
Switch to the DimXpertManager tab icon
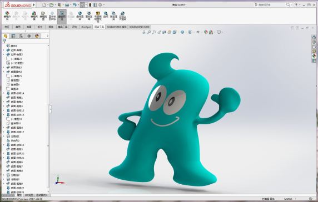click(29, 36)
